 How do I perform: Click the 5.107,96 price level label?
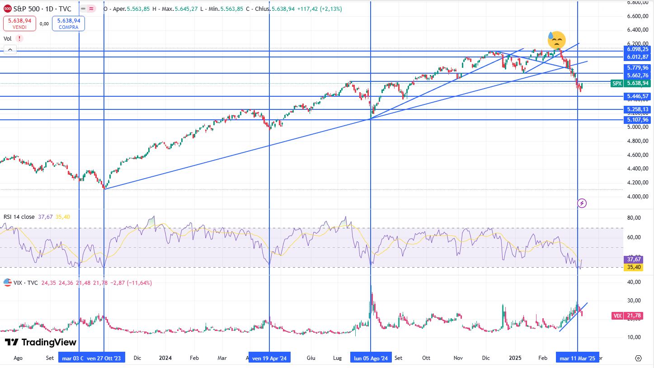click(638, 120)
